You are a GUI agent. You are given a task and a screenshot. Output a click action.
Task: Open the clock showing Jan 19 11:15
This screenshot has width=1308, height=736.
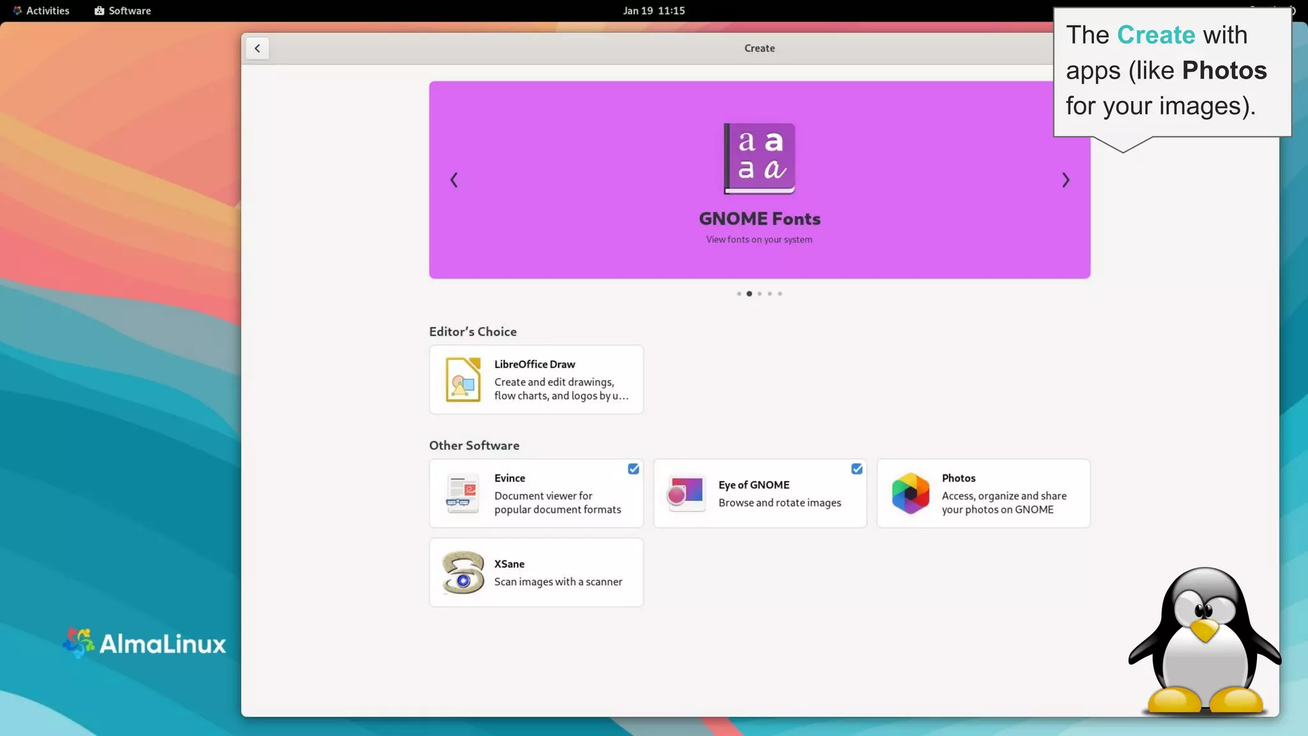point(653,11)
